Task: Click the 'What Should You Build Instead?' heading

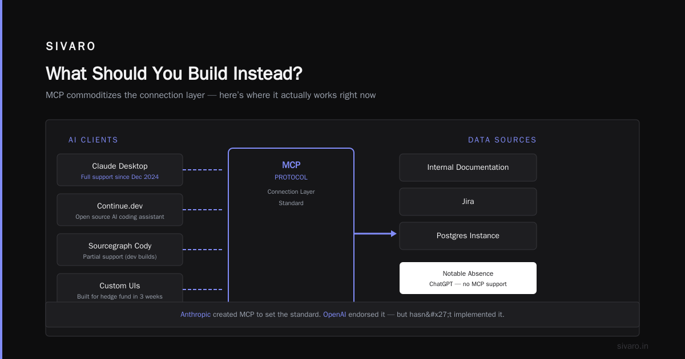Action: pyautogui.click(x=174, y=74)
